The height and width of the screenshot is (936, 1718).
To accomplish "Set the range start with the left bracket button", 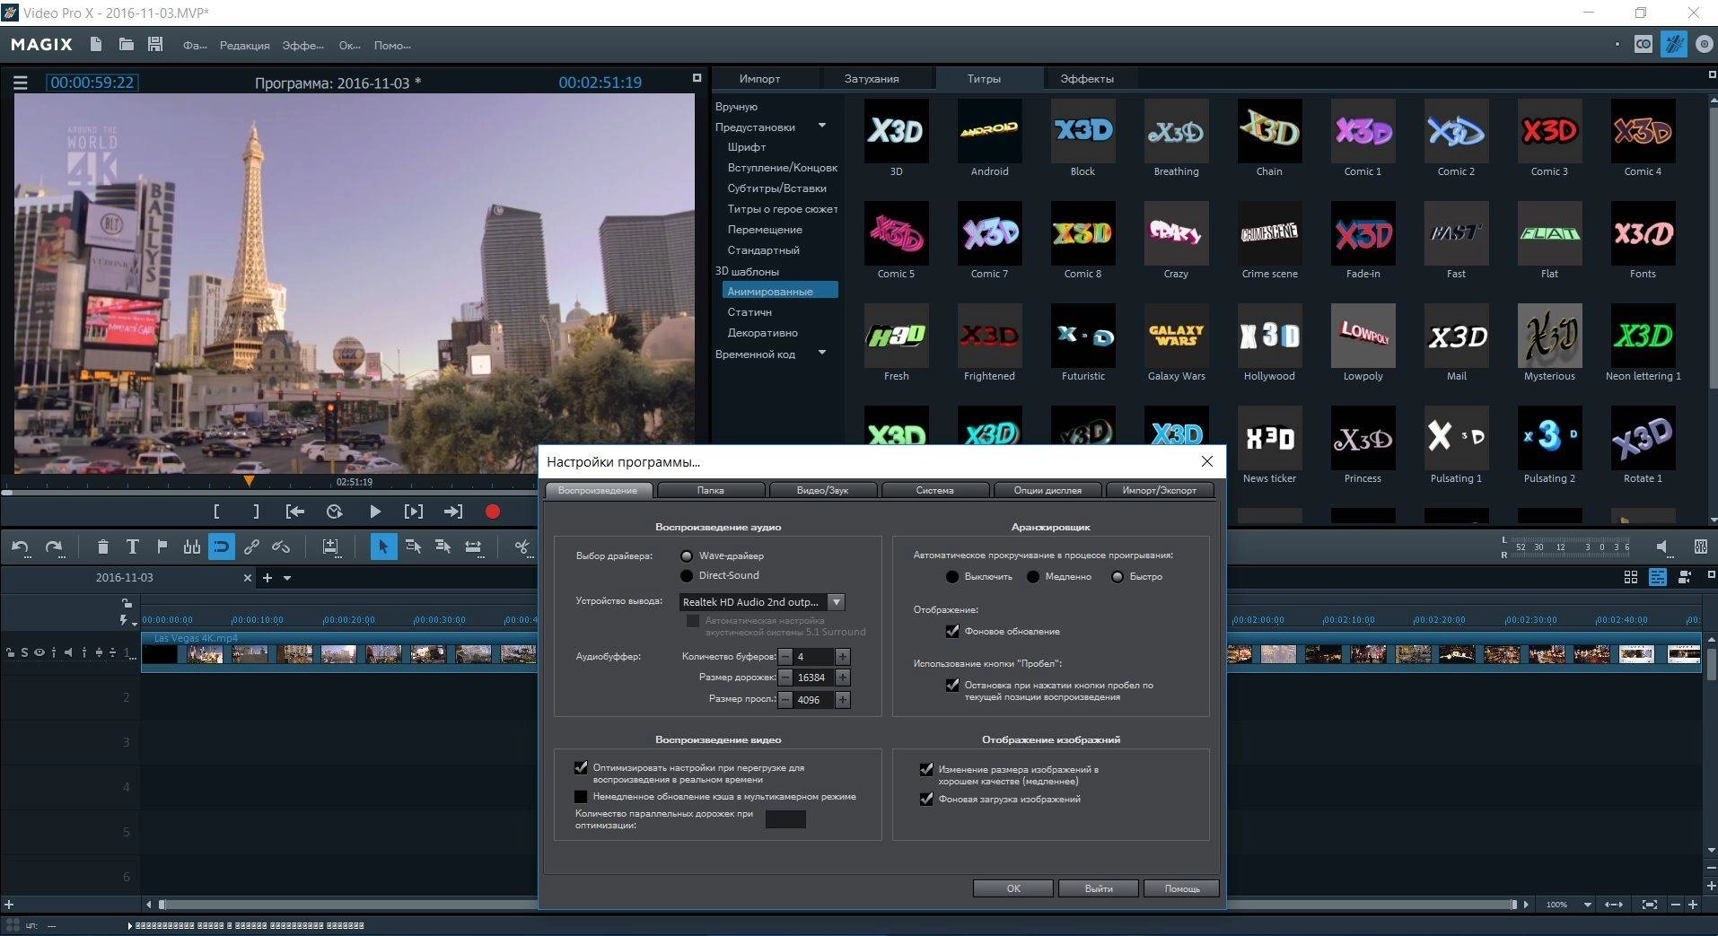I will [216, 512].
